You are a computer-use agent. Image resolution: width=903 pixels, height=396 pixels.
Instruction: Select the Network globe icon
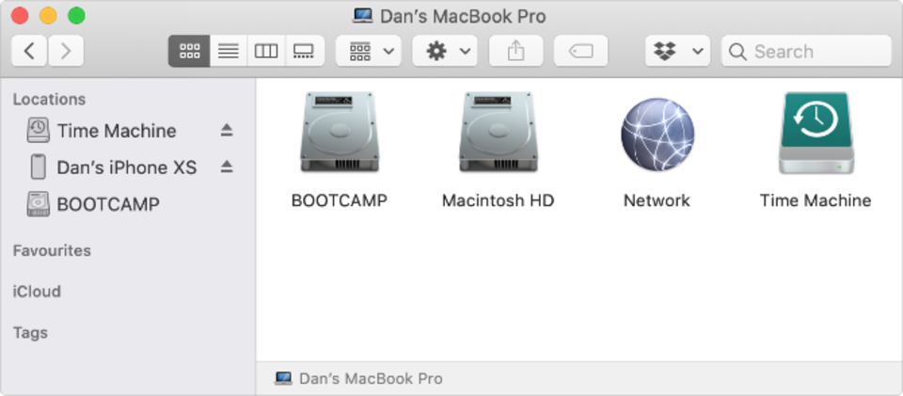pyautogui.click(x=657, y=134)
